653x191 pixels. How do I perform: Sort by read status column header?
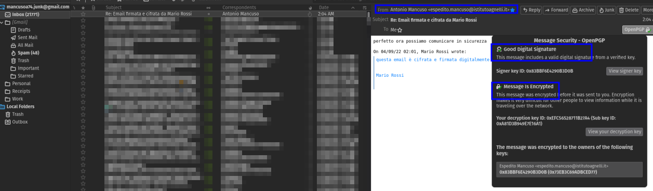tap(209, 7)
